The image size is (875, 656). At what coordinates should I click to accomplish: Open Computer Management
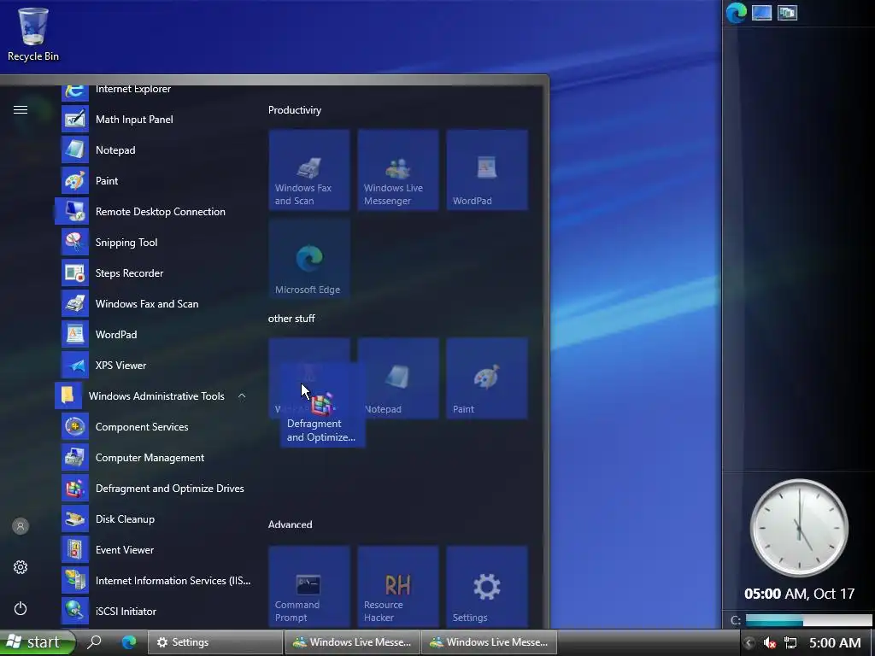(x=156, y=458)
